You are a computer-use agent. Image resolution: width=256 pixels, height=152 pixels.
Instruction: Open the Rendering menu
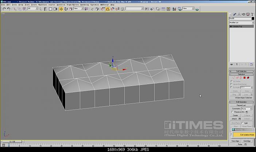85,5
